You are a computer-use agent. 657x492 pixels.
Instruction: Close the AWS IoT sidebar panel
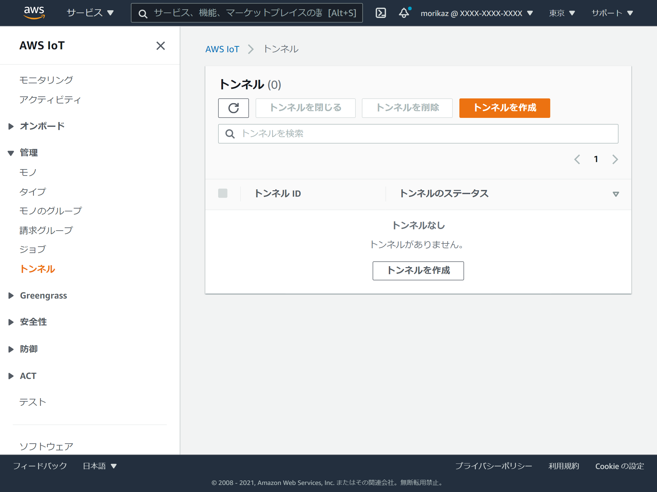tap(161, 46)
